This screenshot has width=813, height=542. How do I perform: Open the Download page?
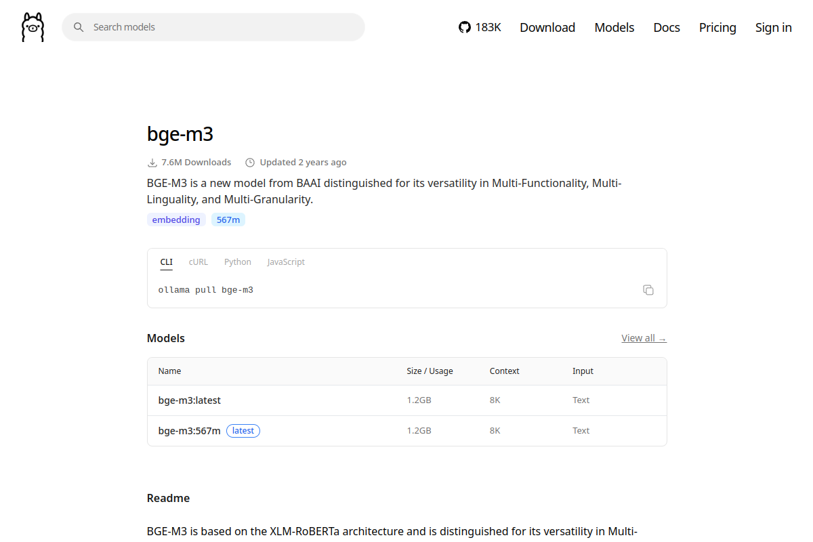click(547, 27)
